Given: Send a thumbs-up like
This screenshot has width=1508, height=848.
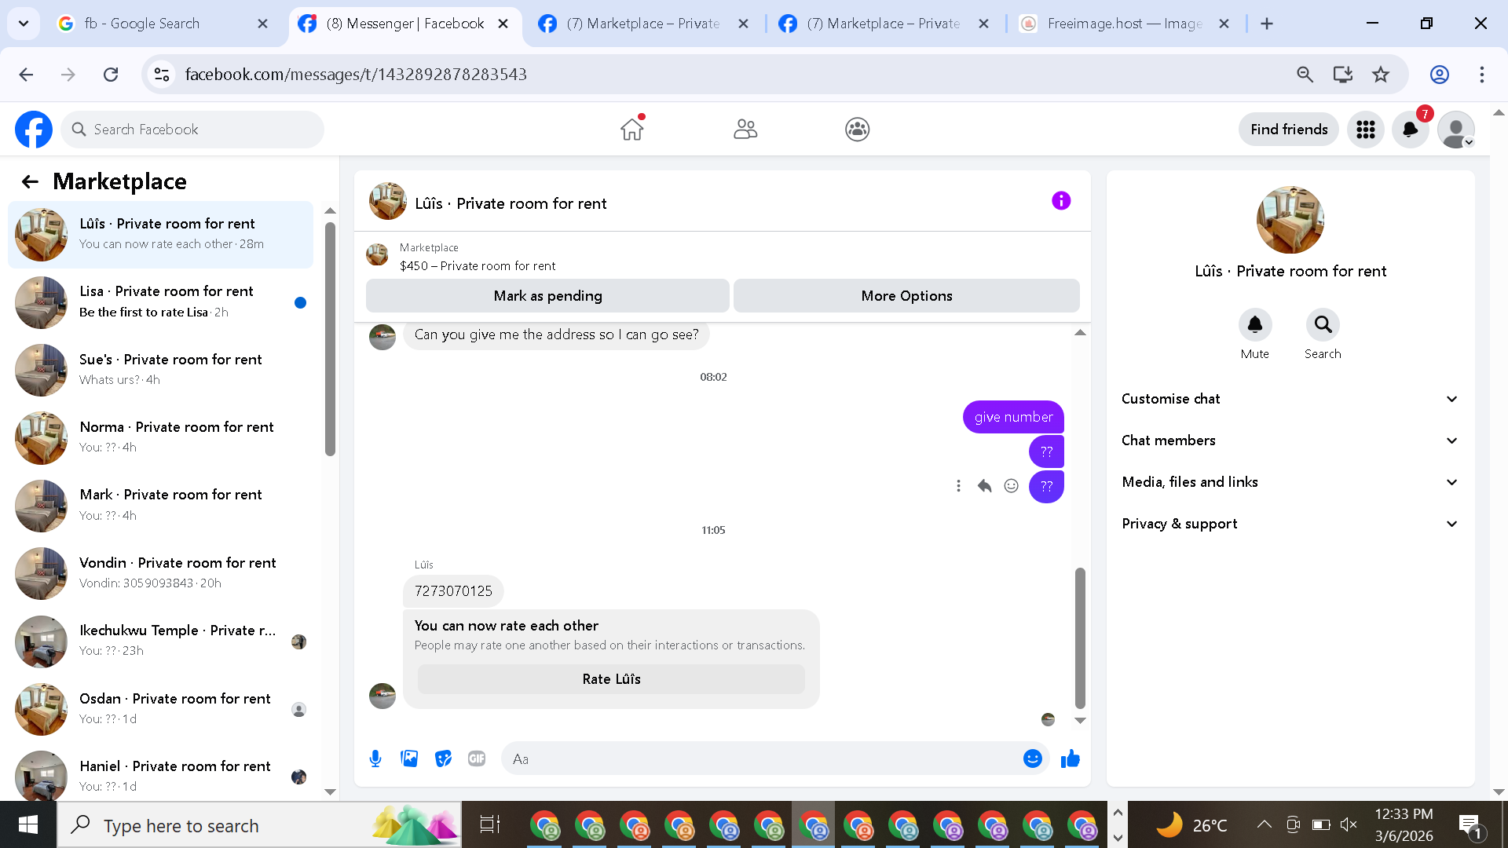Looking at the screenshot, I should pos(1070,758).
